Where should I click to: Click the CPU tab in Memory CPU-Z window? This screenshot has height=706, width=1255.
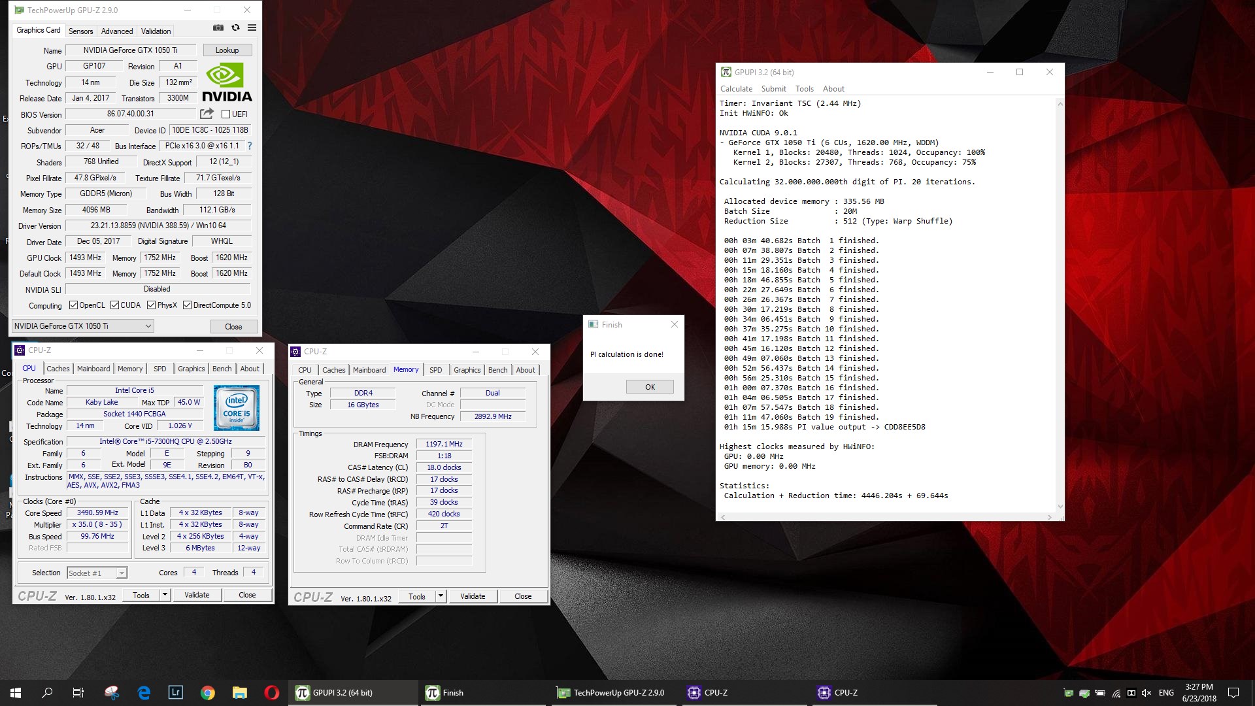tap(305, 370)
